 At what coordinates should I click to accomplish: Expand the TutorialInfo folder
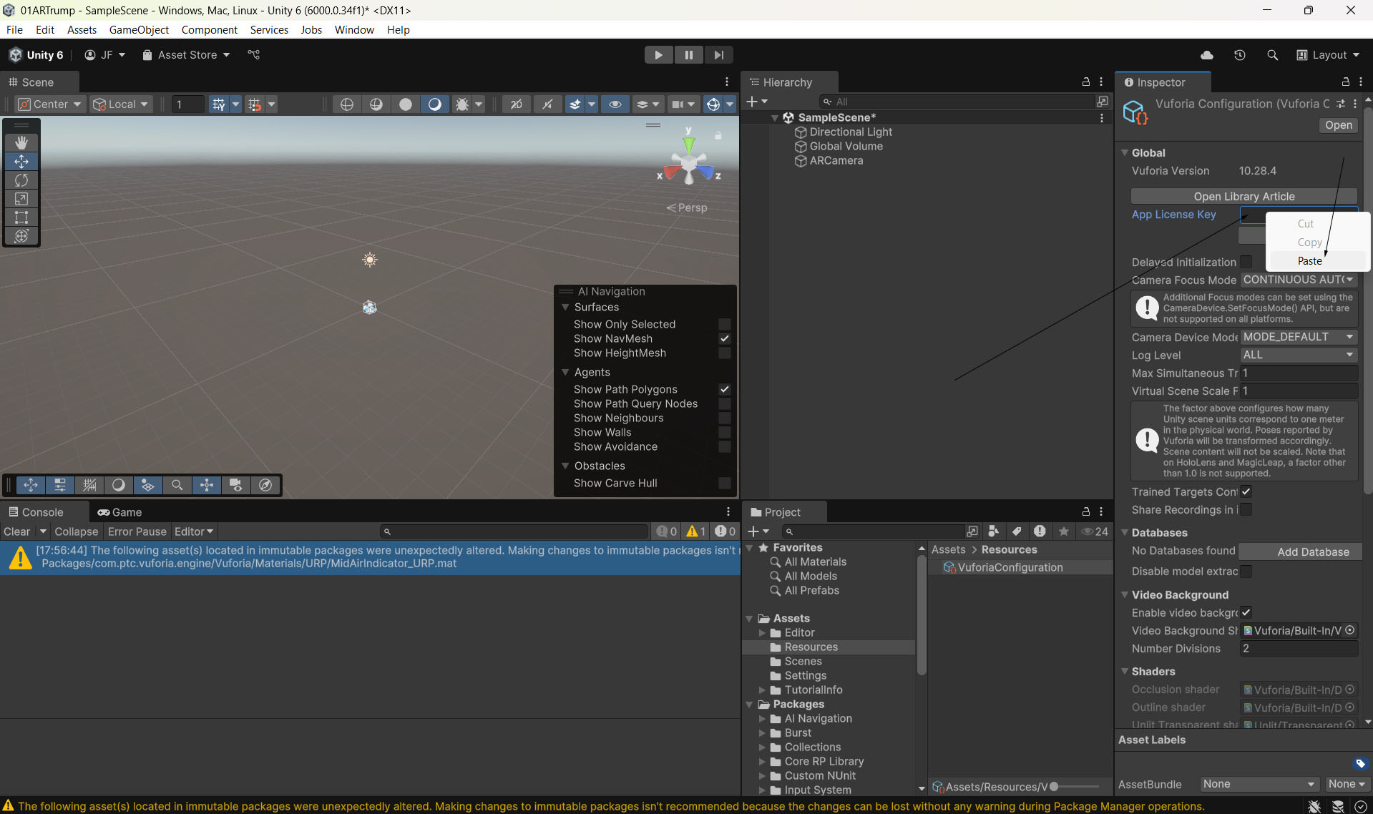(762, 690)
